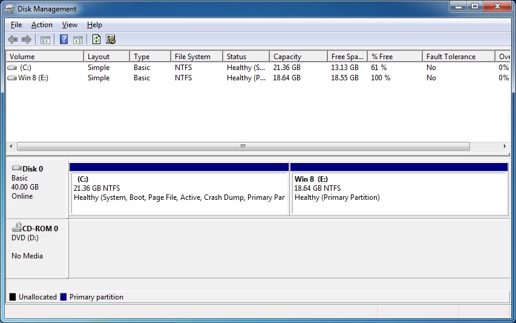Click the drive icon beside (C:) volume
The width and height of the screenshot is (516, 323).
[x=12, y=68]
